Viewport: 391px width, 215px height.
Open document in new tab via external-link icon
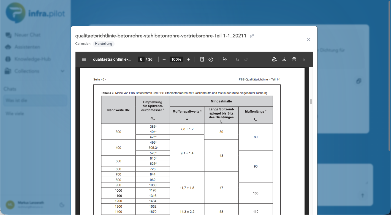click(252, 36)
